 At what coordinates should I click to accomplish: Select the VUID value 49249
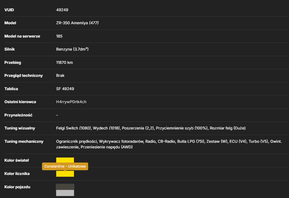pos(62,10)
